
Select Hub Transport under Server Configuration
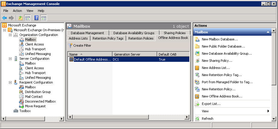coord(35,73)
